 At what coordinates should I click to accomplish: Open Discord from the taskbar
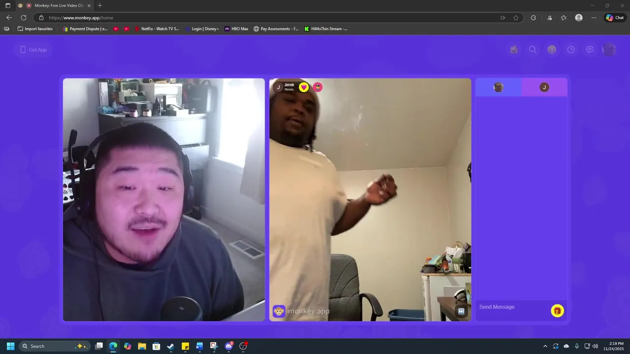228,346
